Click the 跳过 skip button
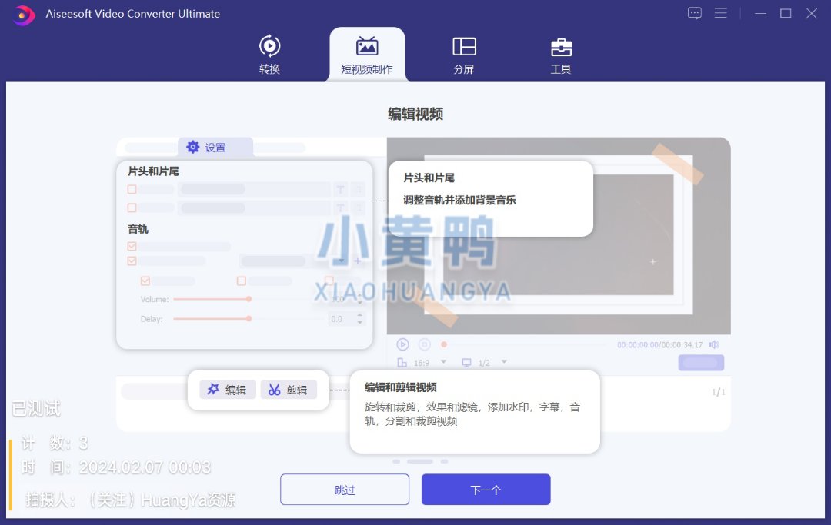The height and width of the screenshot is (525, 831). pos(345,490)
